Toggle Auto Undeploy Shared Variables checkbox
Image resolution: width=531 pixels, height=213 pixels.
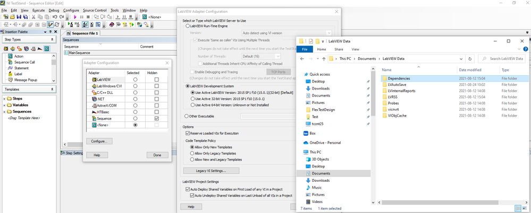point(192,196)
